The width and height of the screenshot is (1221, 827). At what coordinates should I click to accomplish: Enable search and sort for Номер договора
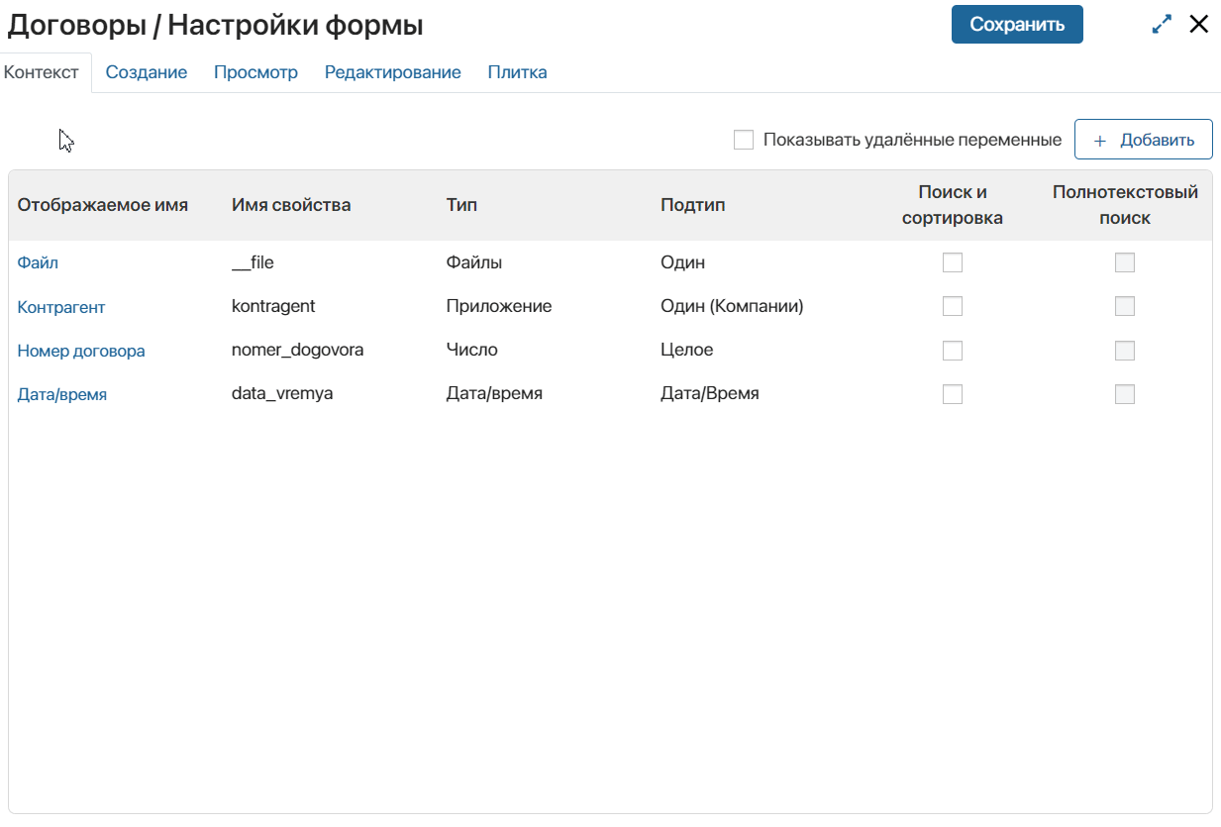(x=953, y=351)
